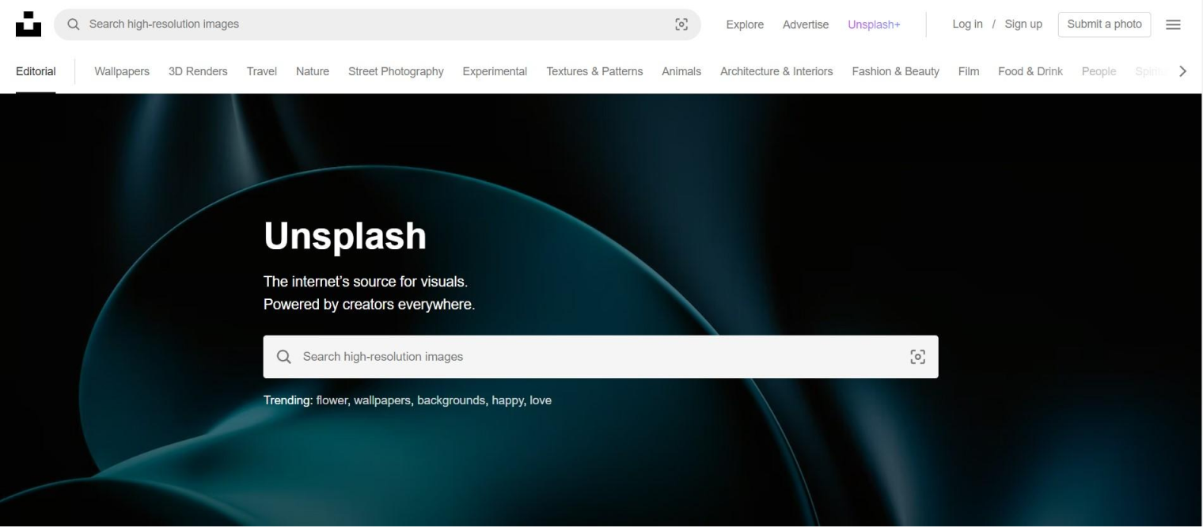Select the Textures & Patterns category tab
The image size is (1203, 527).
[594, 71]
